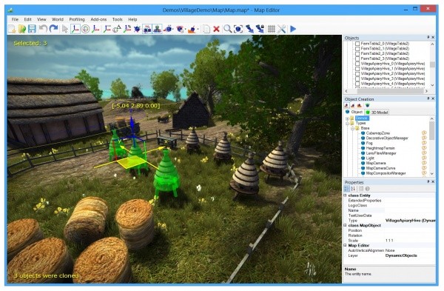Click the Layer value DynamicObjects

click(x=401, y=255)
